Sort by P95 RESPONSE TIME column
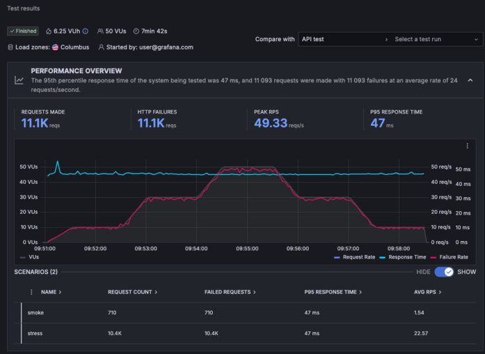Image resolution: width=485 pixels, height=354 pixels. pyautogui.click(x=333, y=292)
